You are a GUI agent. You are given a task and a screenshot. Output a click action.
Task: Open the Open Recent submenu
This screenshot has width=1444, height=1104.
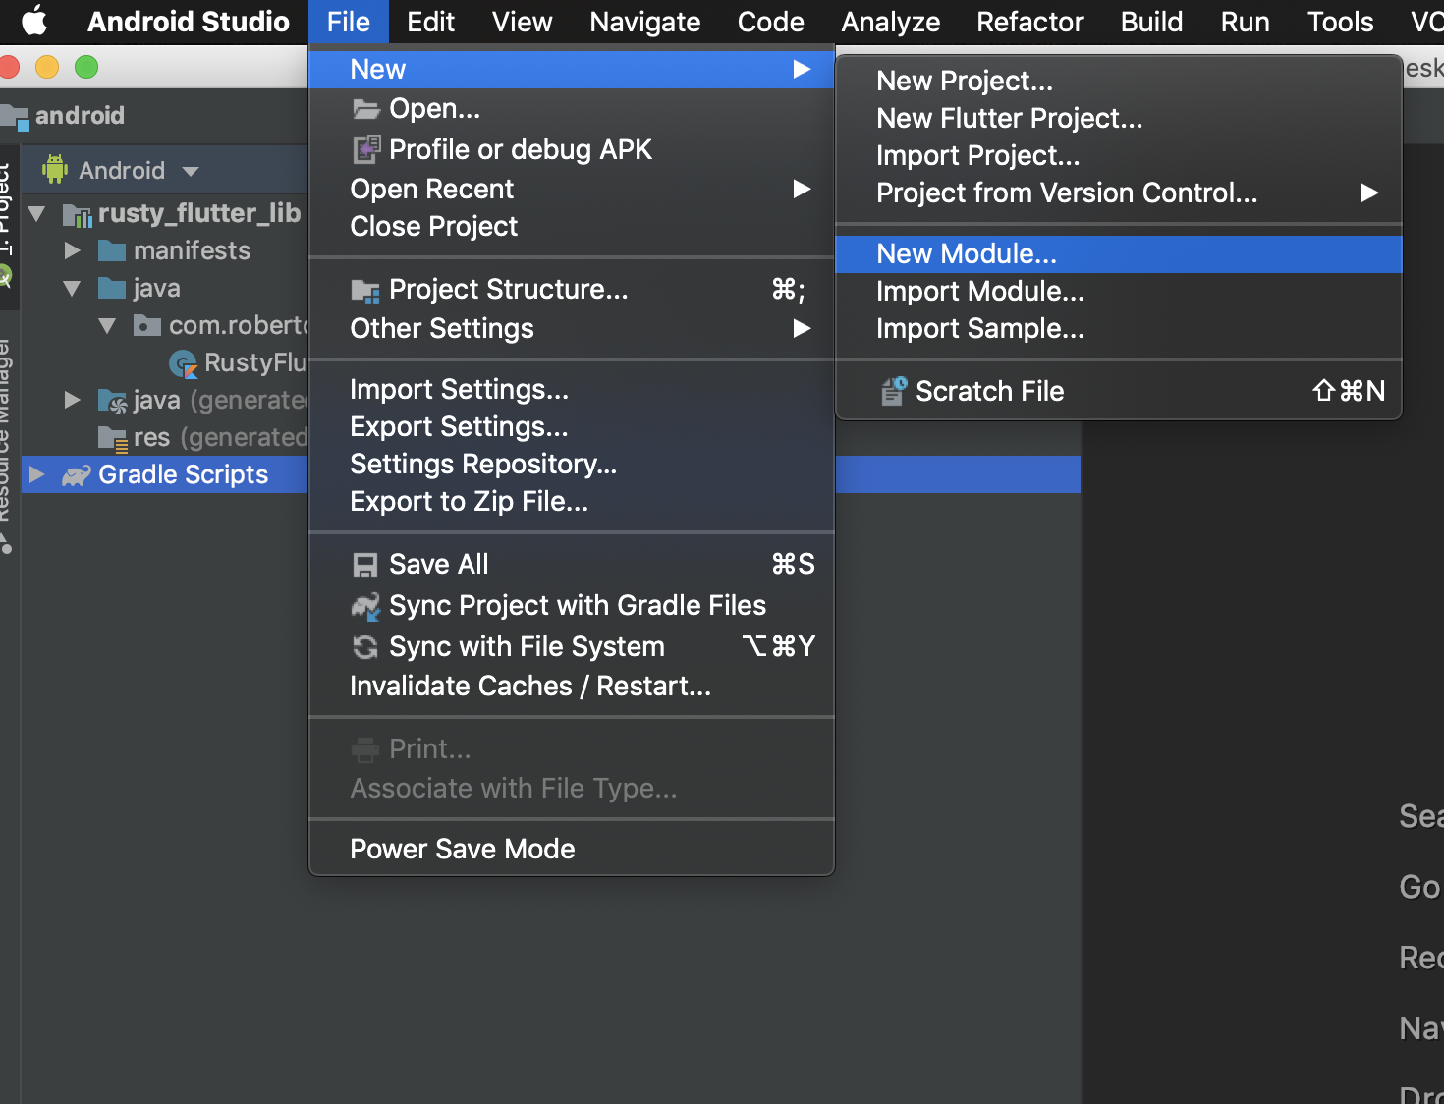[432, 189]
